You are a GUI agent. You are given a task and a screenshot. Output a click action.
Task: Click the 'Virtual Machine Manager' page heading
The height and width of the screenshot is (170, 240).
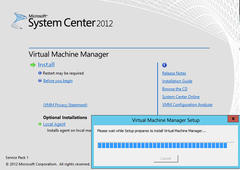69,54
